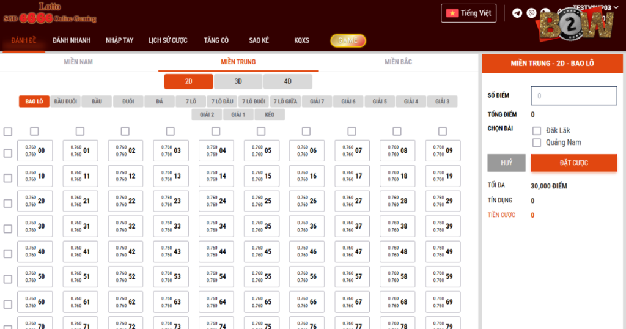
Task: Go to ĐÁNH NHANH page
Action: [72, 40]
